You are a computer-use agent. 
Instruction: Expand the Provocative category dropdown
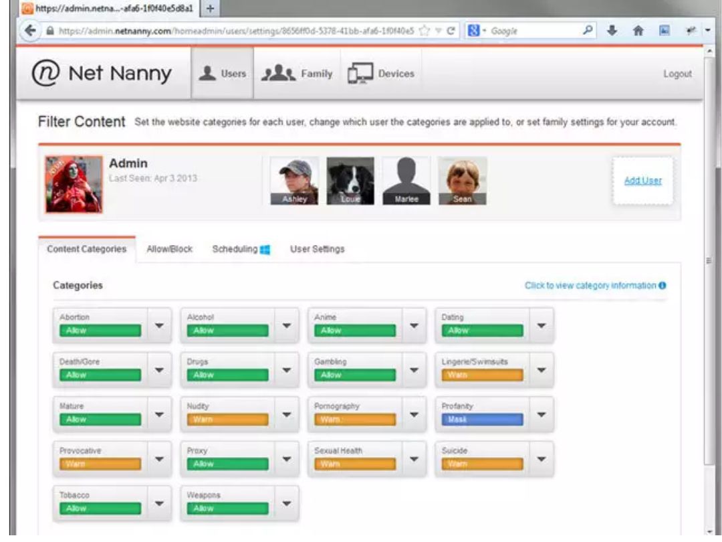click(159, 459)
